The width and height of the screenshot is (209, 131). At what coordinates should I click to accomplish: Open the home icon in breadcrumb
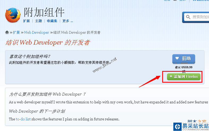[x=7, y=32]
